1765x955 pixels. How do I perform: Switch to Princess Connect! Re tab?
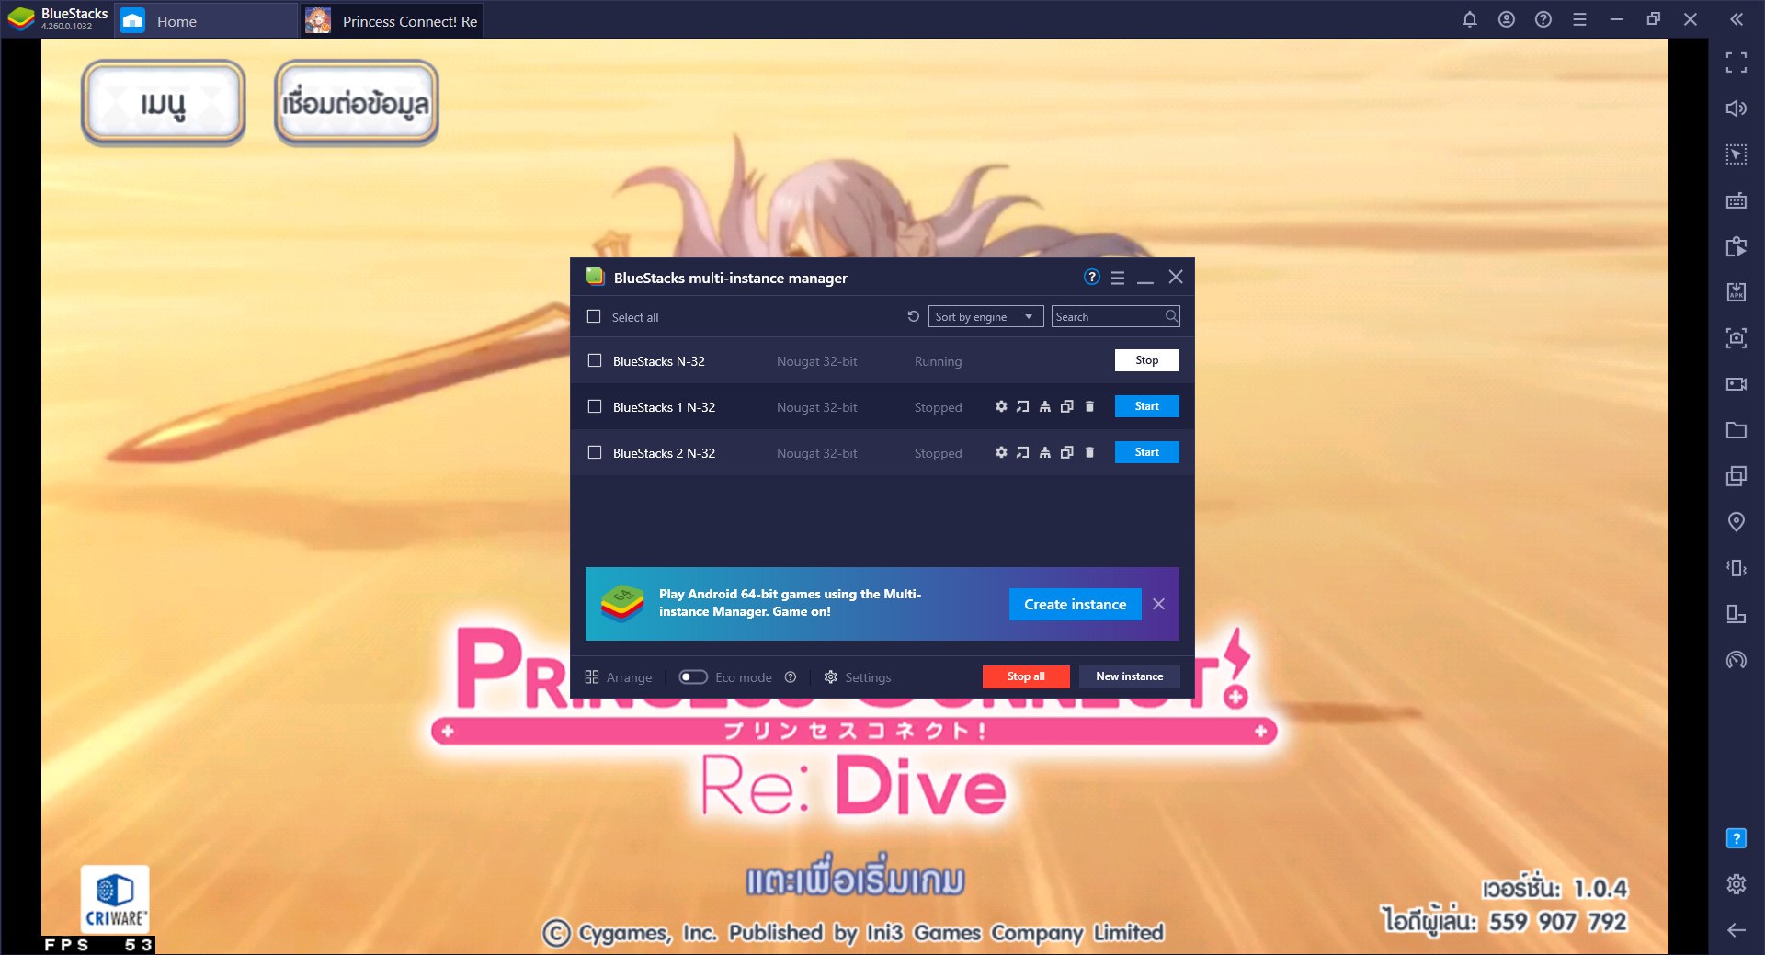(x=393, y=21)
